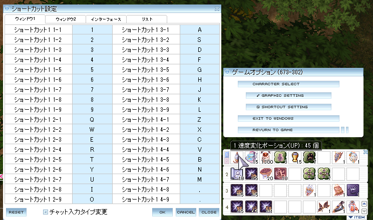Viewport: 373px width, 220px height.
Task: Click the speed potion icon in hotbar row 1
Action: [236, 158]
